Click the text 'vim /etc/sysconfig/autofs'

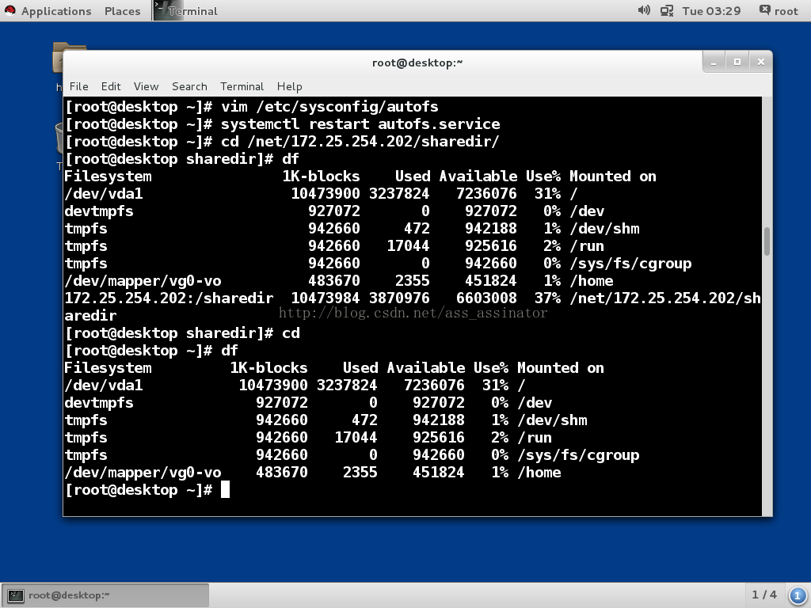pyautogui.click(x=329, y=107)
